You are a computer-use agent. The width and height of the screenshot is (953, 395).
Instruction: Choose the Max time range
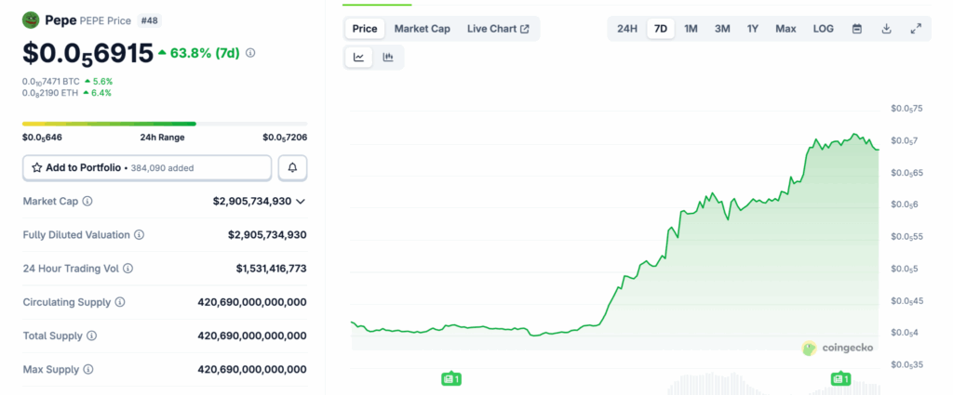pos(785,29)
